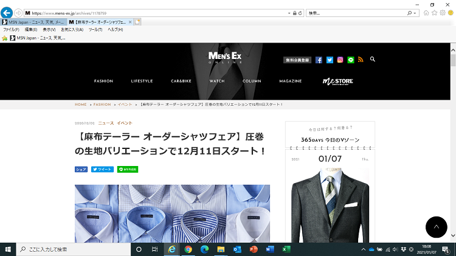Image resolution: width=456 pixels, height=256 pixels.
Task: Open the 表示(V) menu
Action: click(x=49, y=30)
